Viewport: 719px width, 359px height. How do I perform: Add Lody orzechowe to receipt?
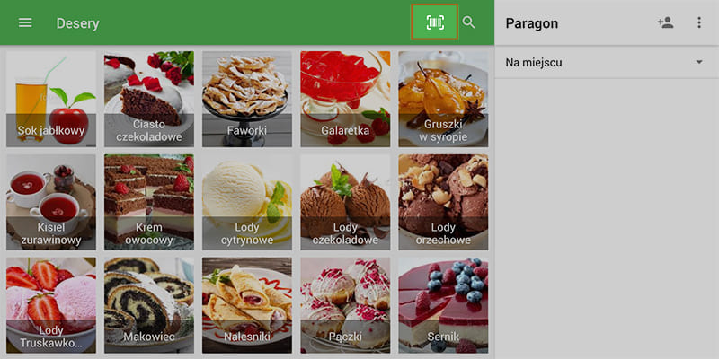pyautogui.click(x=443, y=202)
